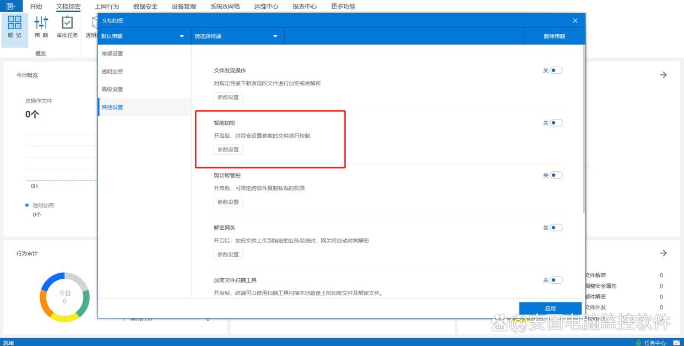Click the app menu icon at top-left
This screenshot has height=346, width=684.
[10, 7]
